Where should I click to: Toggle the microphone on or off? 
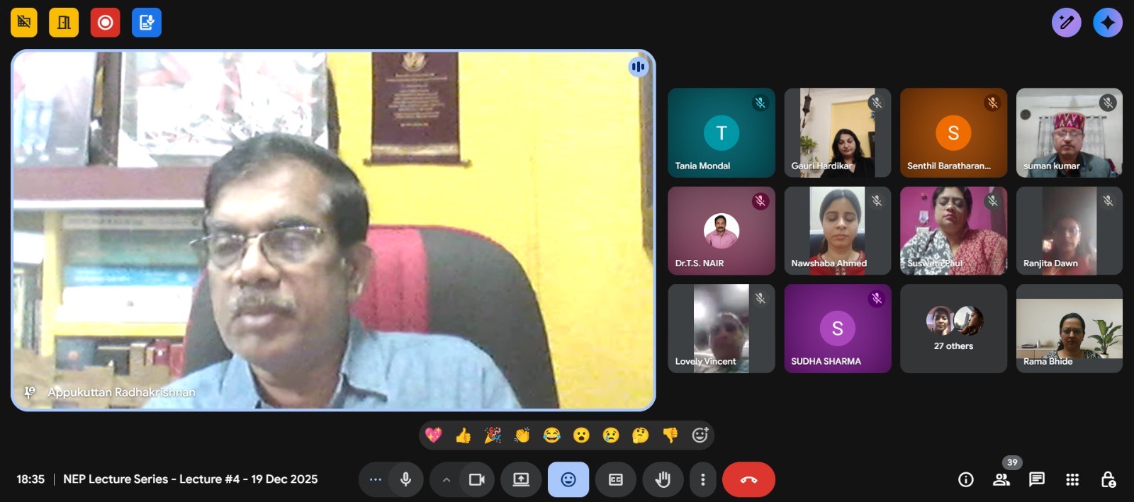tap(405, 480)
